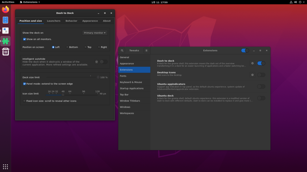This screenshot has height=172, width=307.
Task: Open the Primary monitor dropdown
Action: click(x=95, y=33)
